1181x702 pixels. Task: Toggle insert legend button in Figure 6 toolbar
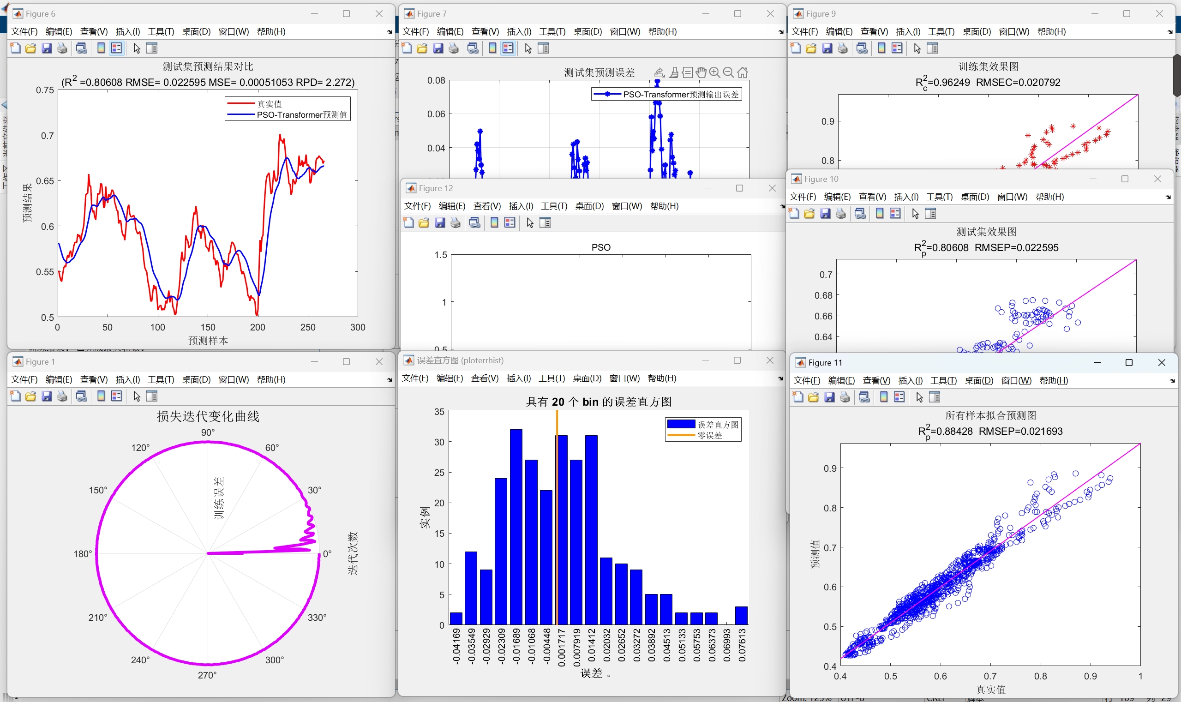point(116,48)
